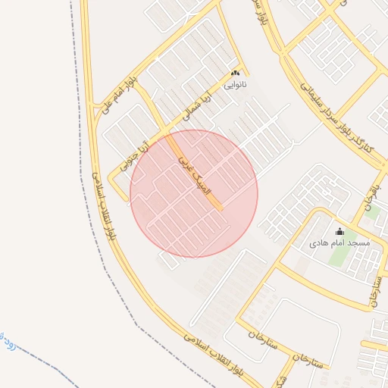This screenshot has width=388, height=388.
Task: Click the آریا شمالی street label
Action: click(x=196, y=106)
